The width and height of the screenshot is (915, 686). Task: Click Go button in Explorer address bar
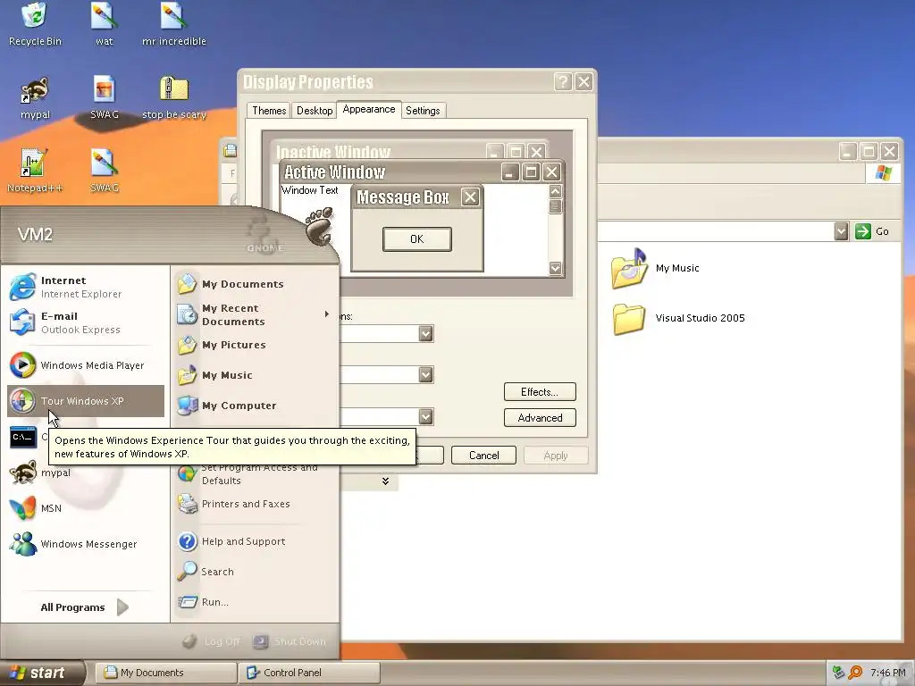(872, 231)
